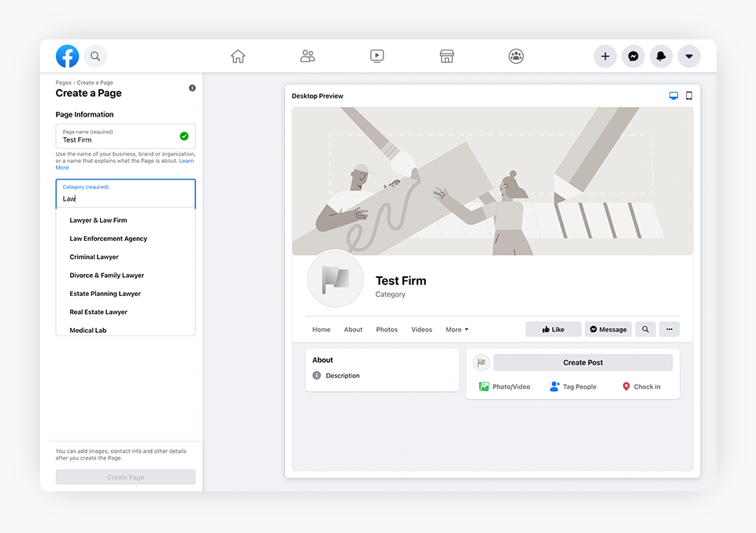Open the notifications bell

click(661, 56)
